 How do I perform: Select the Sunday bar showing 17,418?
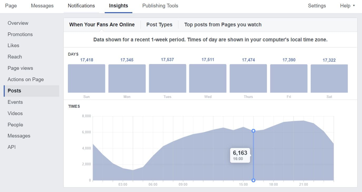point(86,78)
